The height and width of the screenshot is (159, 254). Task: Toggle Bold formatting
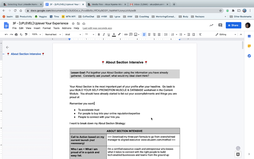[x=99, y=34]
